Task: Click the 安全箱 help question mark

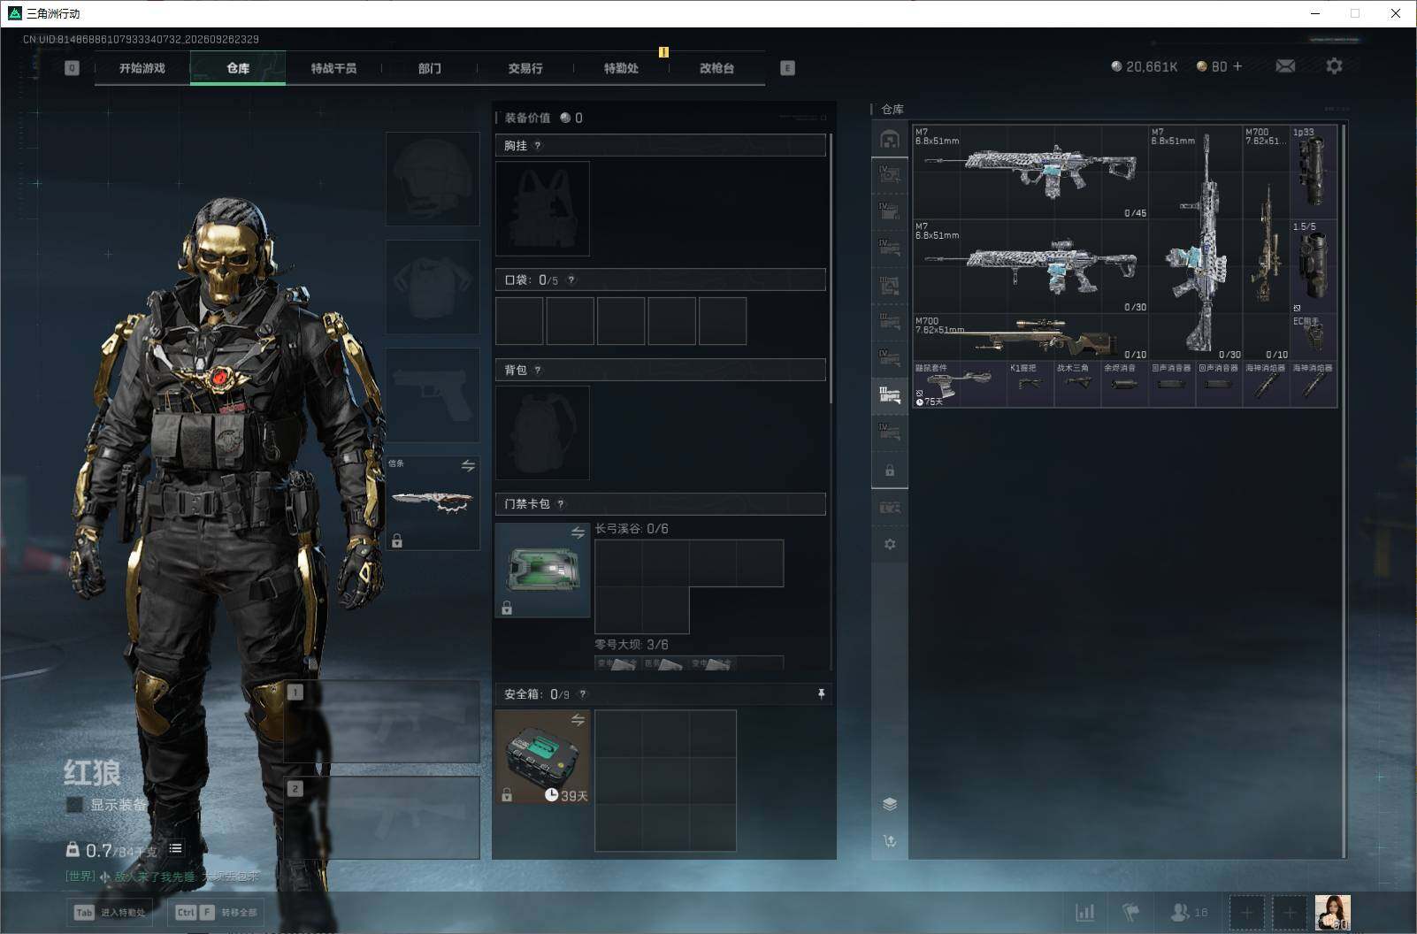Action: click(582, 694)
